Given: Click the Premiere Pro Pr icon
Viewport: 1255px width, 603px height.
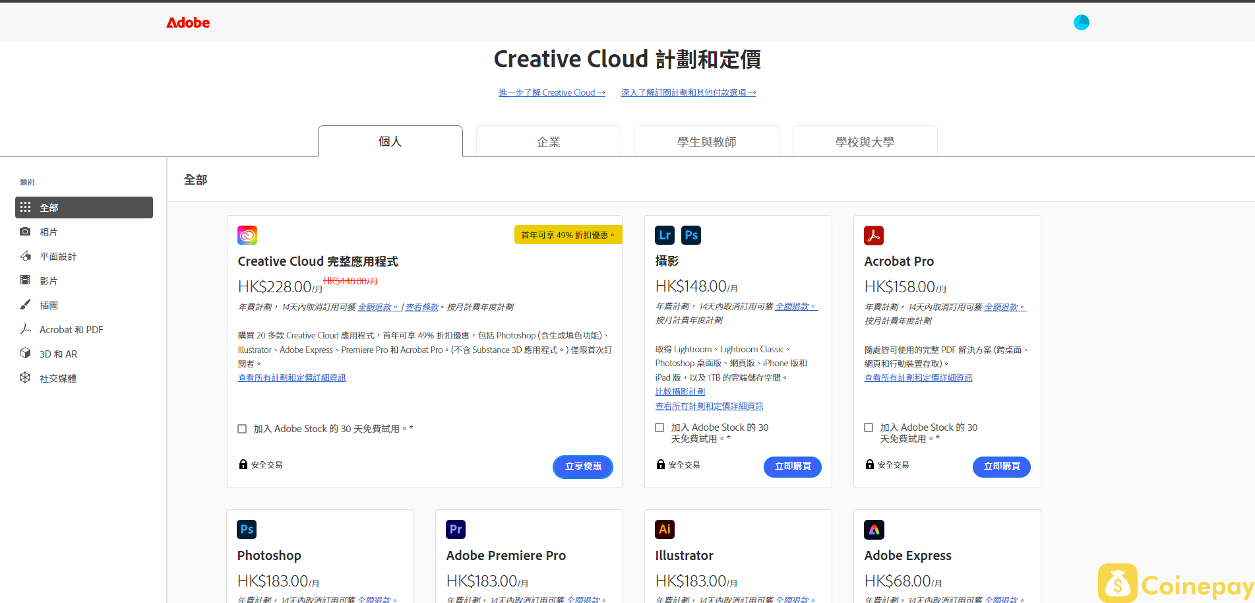Looking at the screenshot, I should point(456,529).
